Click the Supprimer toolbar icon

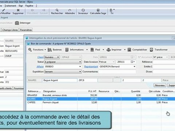coord(18,10)
